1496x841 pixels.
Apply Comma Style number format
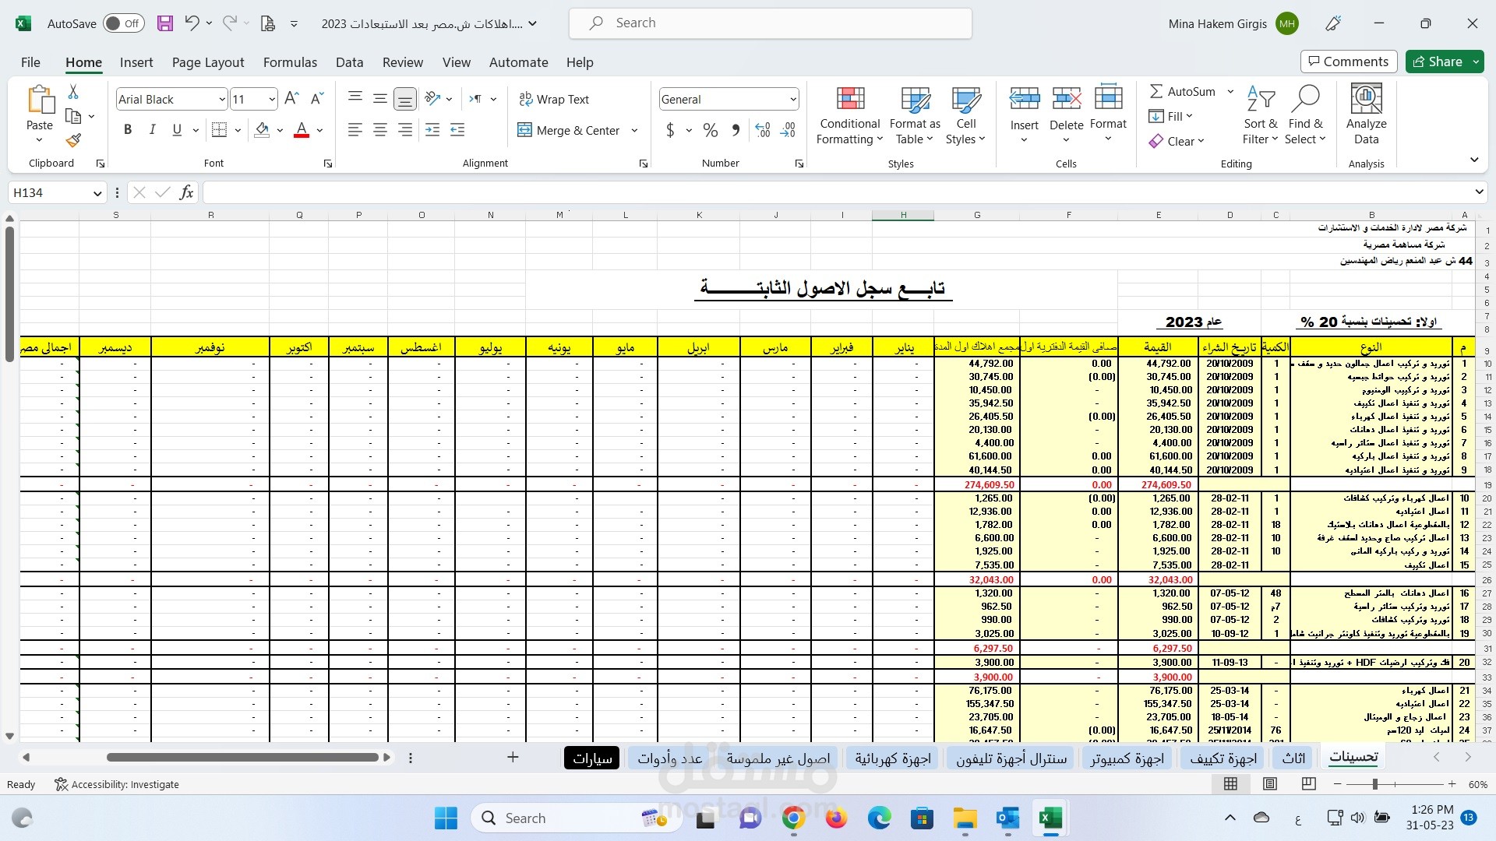click(x=736, y=130)
